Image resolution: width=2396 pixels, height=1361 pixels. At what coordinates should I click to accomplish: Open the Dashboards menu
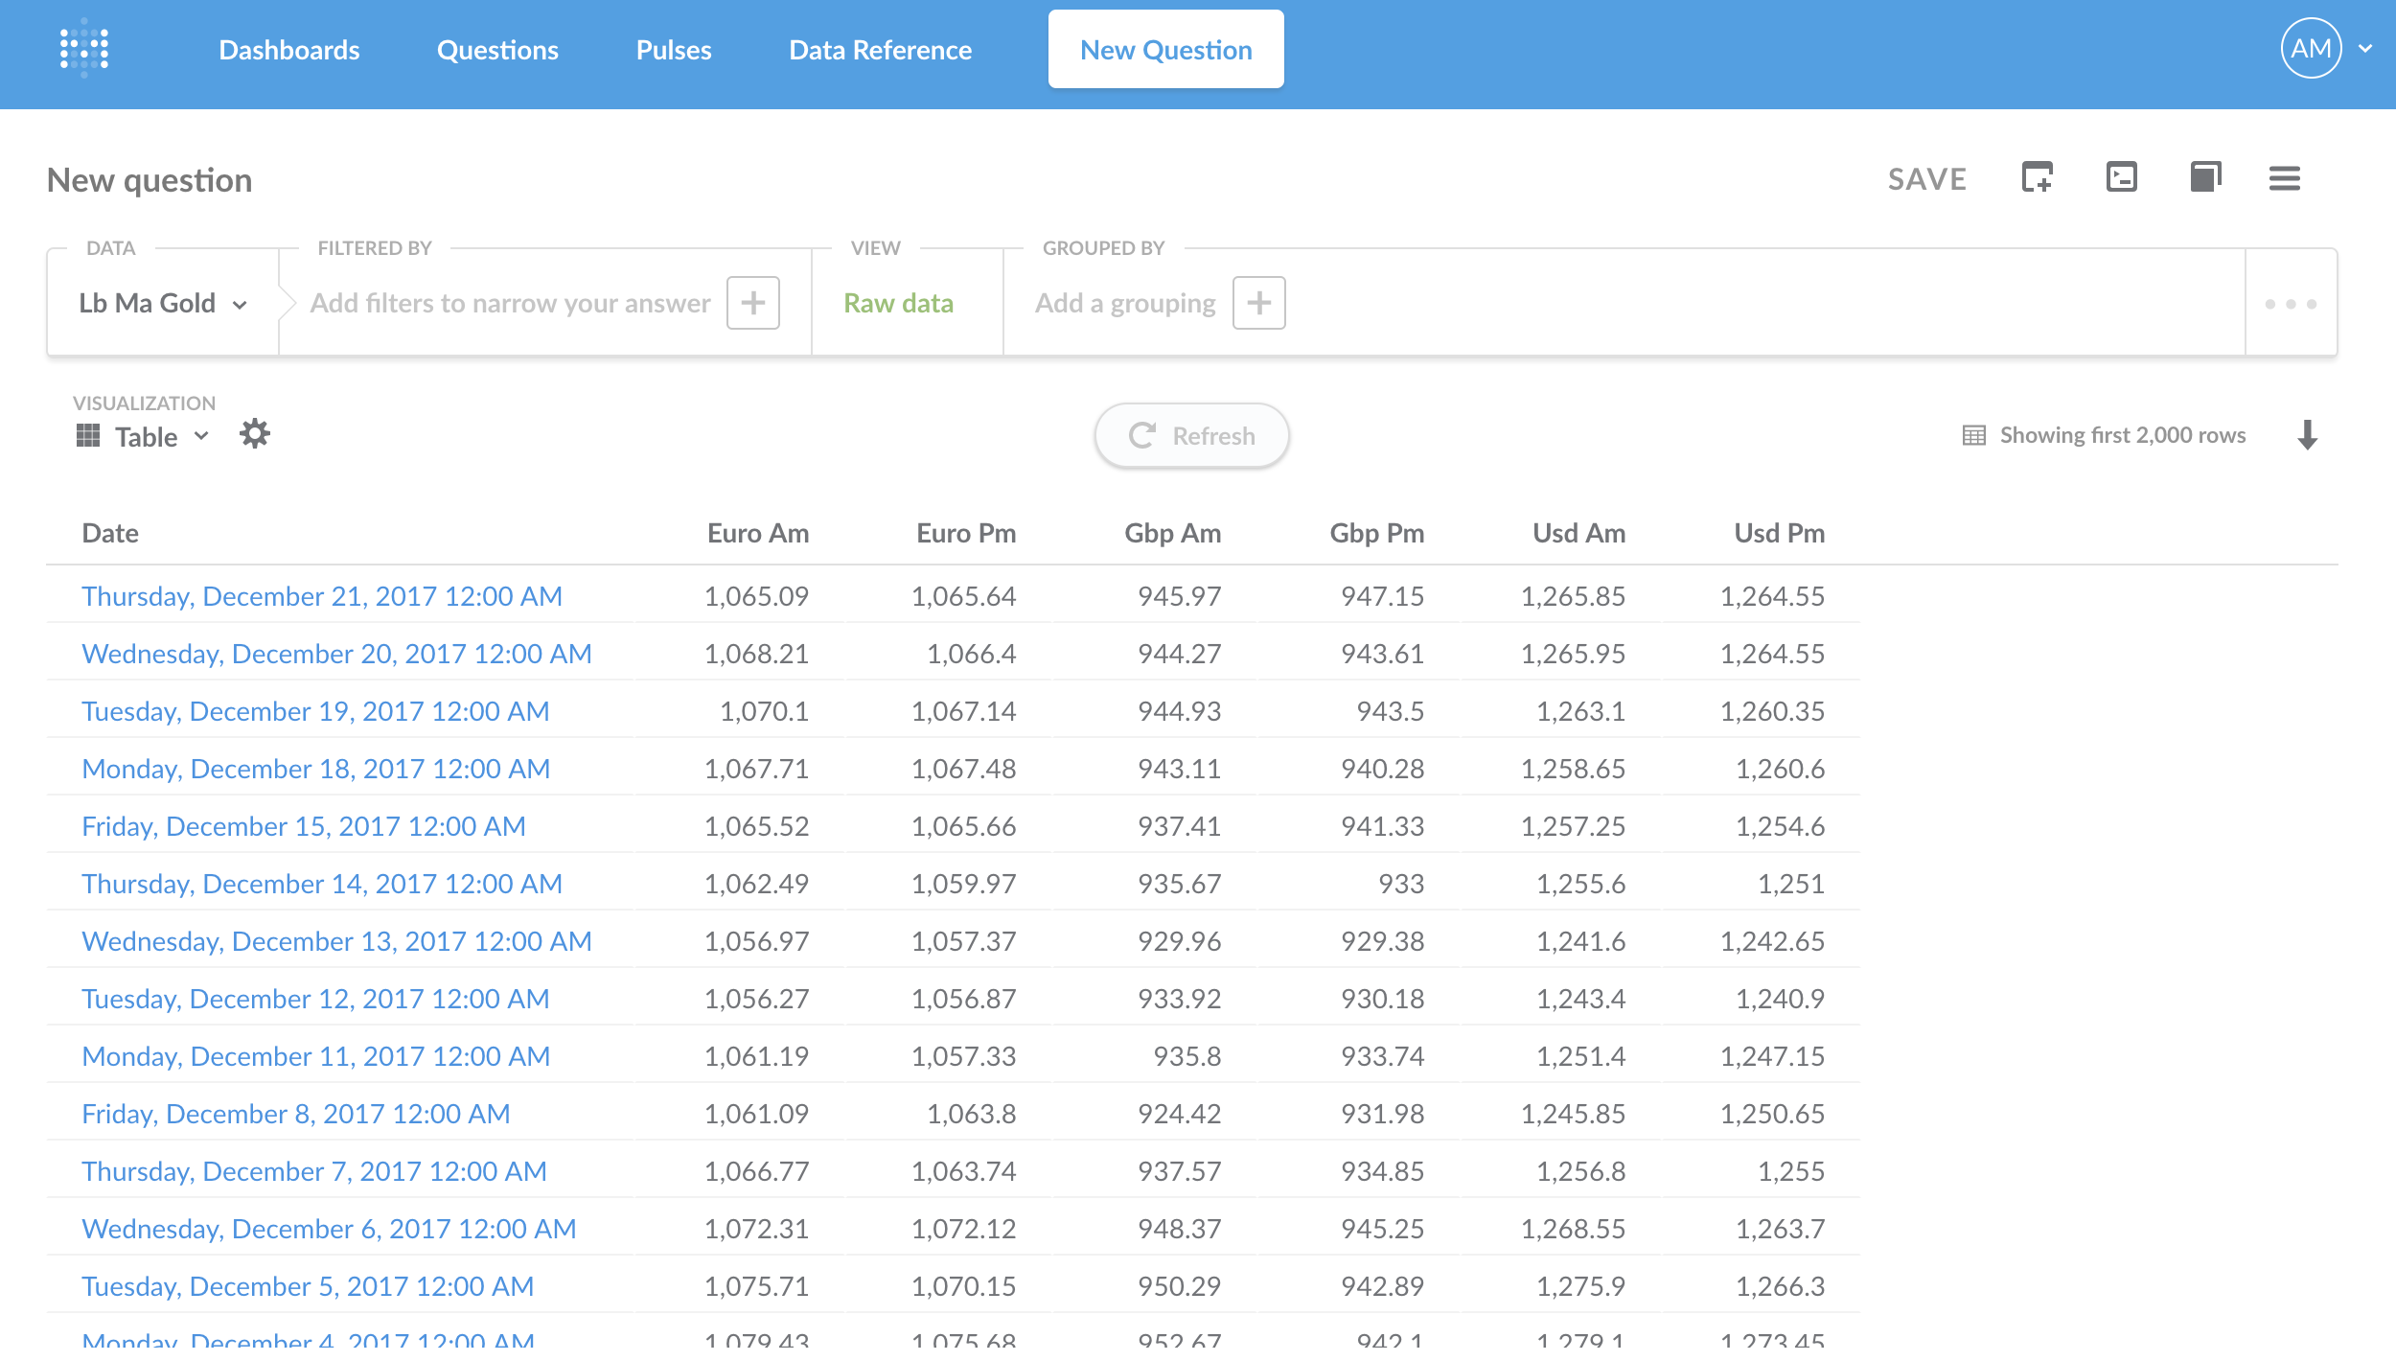288,50
